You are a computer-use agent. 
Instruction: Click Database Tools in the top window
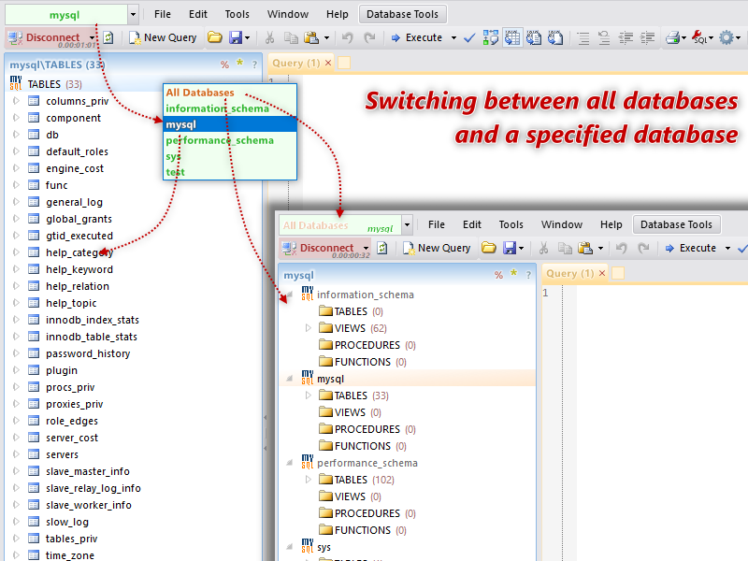point(402,14)
